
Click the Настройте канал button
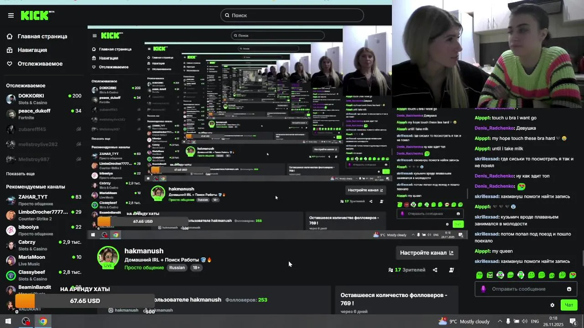[427, 253]
